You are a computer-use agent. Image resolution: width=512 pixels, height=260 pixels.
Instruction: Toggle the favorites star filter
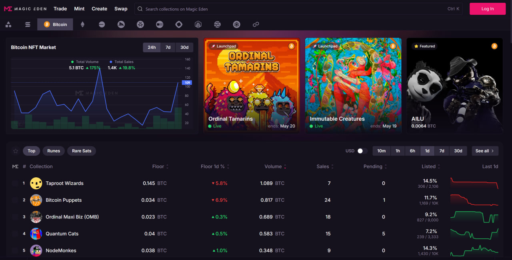pos(16,151)
